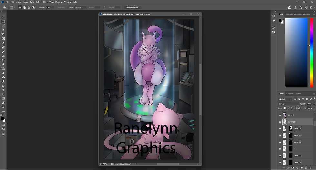316x170 pixels.
Task: Toggle Lock all padlock icon
Action: [x=299, y=108]
